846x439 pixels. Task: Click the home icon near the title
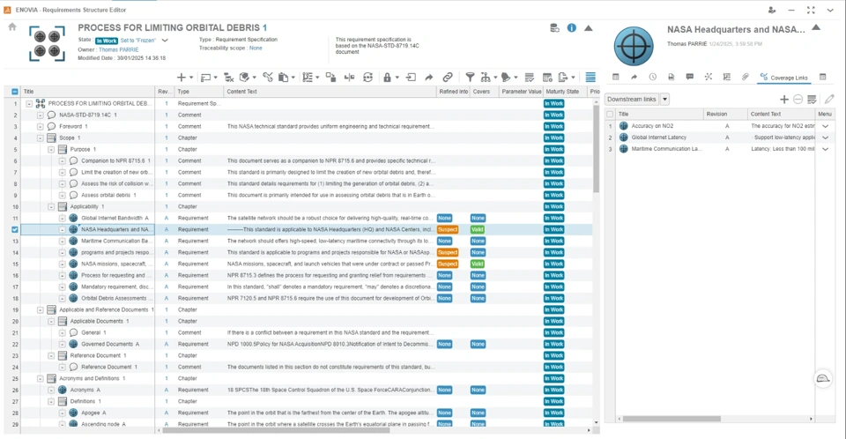coord(11,27)
